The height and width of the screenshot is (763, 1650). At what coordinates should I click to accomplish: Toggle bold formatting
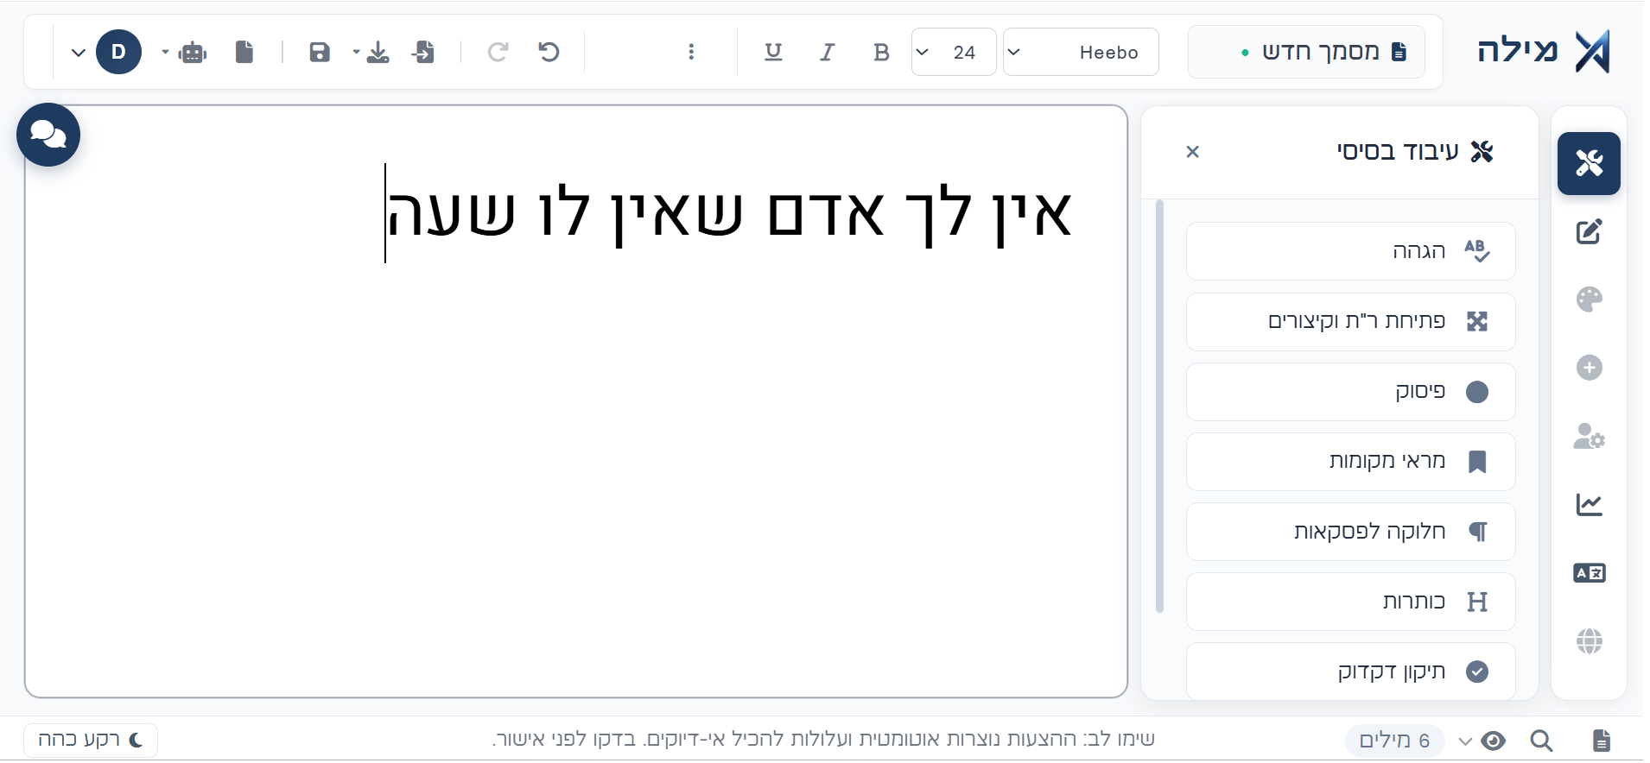(881, 53)
